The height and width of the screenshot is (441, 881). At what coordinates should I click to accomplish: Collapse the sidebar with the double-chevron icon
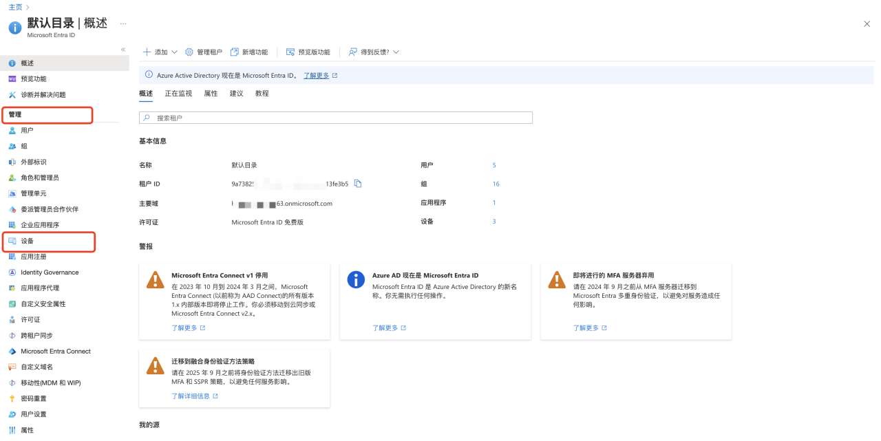click(123, 50)
